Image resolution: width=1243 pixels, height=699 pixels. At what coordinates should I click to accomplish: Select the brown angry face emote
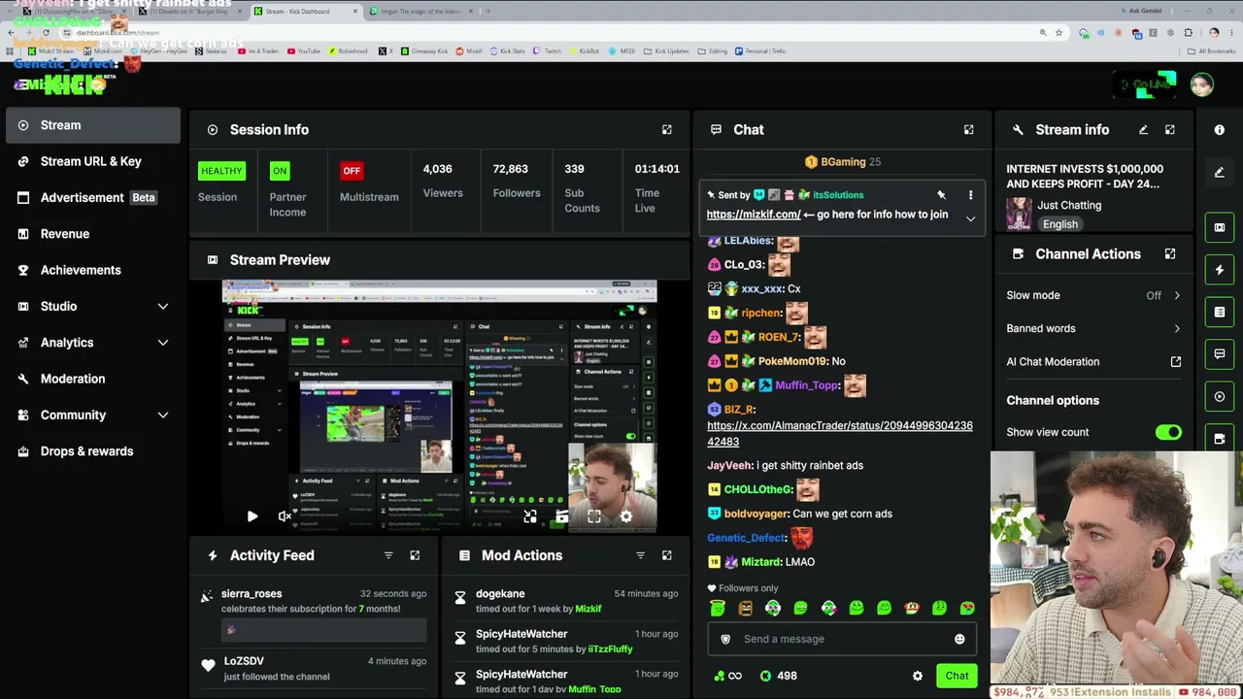pyautogui.click(x=745, y=608)
